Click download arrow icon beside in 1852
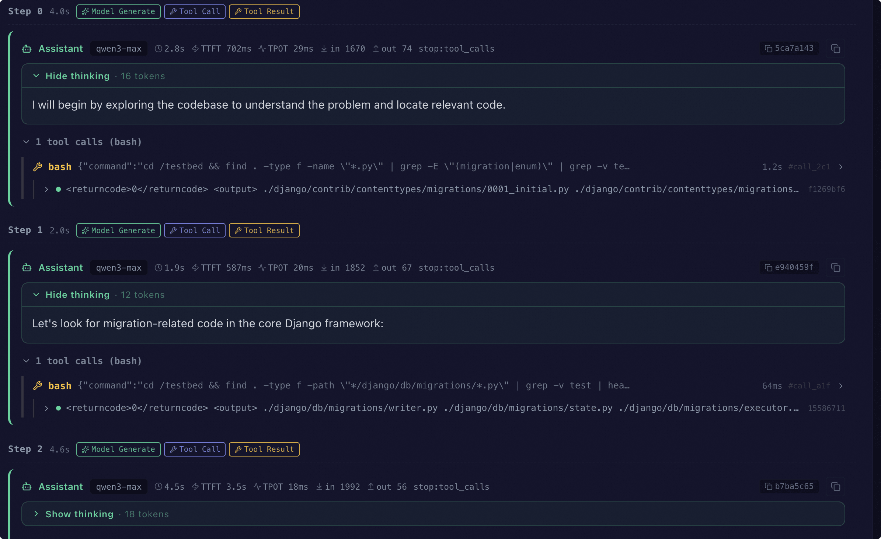The image size is (881, 539). tap(324, 268)
